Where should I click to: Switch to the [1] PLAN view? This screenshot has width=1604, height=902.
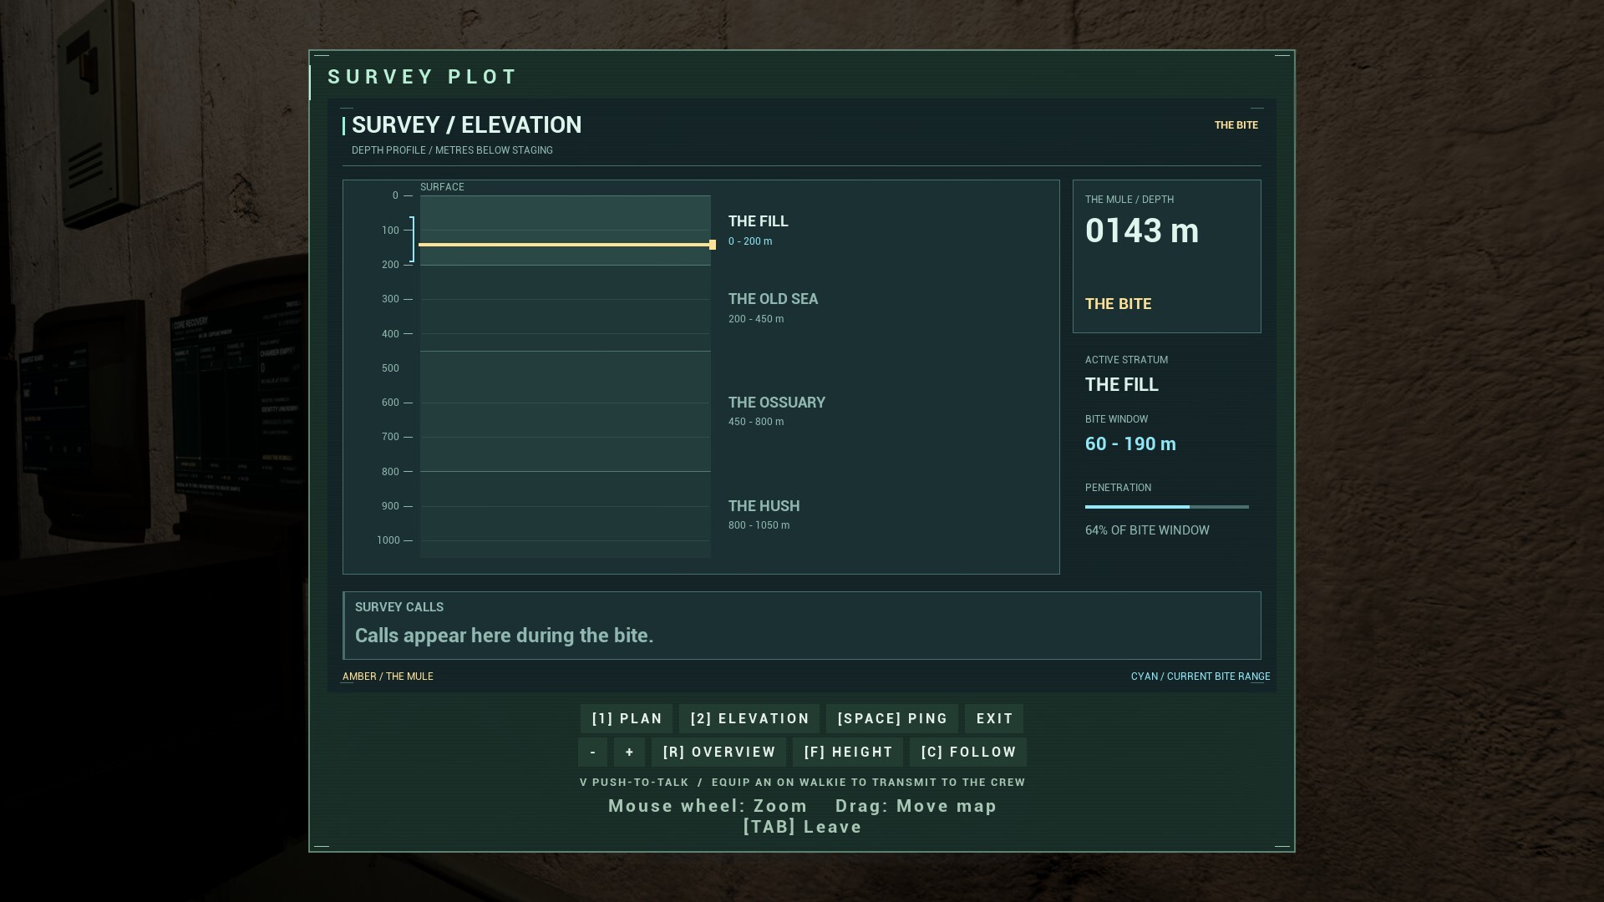click(627, 718)
